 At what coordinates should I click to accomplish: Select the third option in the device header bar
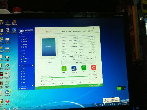click(x=84, y=31)
